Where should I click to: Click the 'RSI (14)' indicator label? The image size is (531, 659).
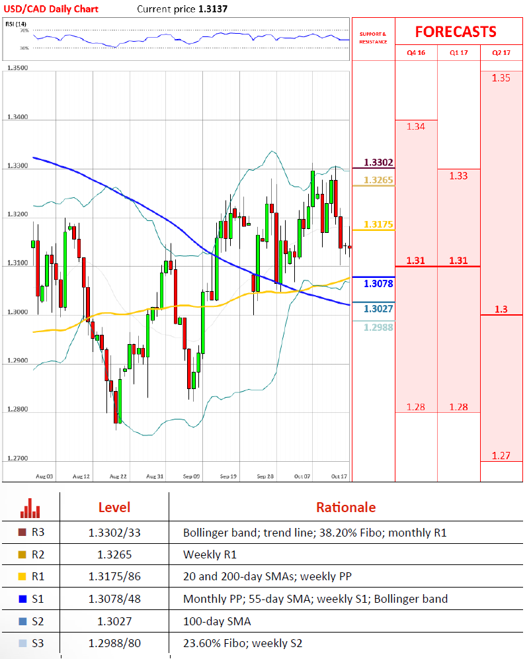[x=16, y=24]
